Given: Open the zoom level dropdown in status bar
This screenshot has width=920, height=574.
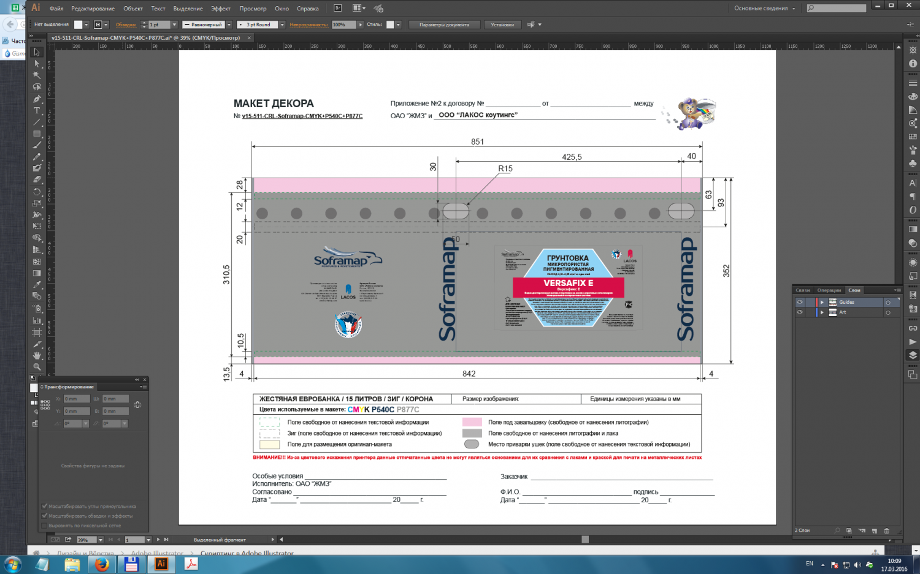Looking at the screenshot, I should point(101,540).
